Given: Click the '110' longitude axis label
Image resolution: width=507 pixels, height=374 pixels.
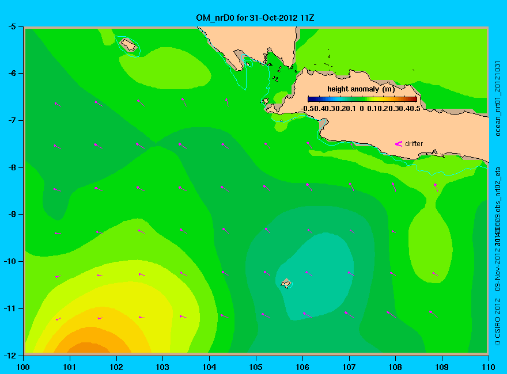Looking at the screenshot, I should [x=489, y=367].
